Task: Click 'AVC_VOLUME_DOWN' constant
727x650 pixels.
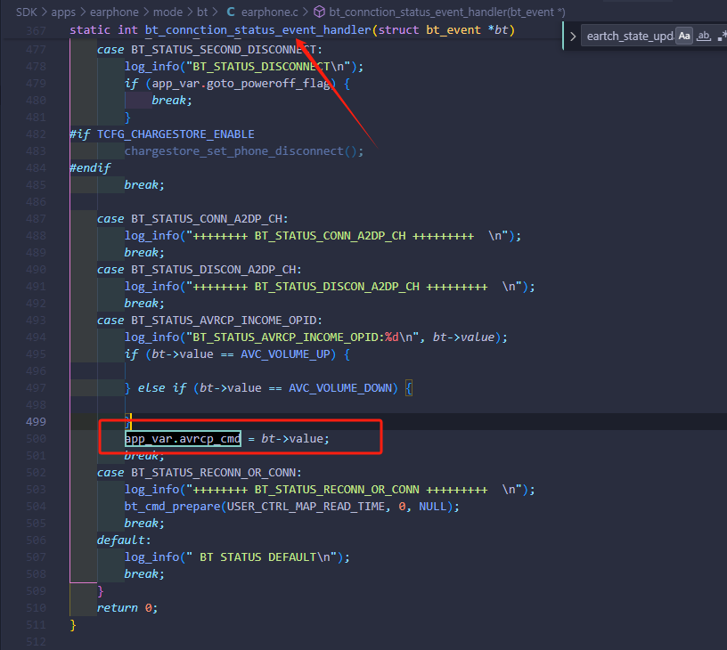Action: (x=340, y=388)
